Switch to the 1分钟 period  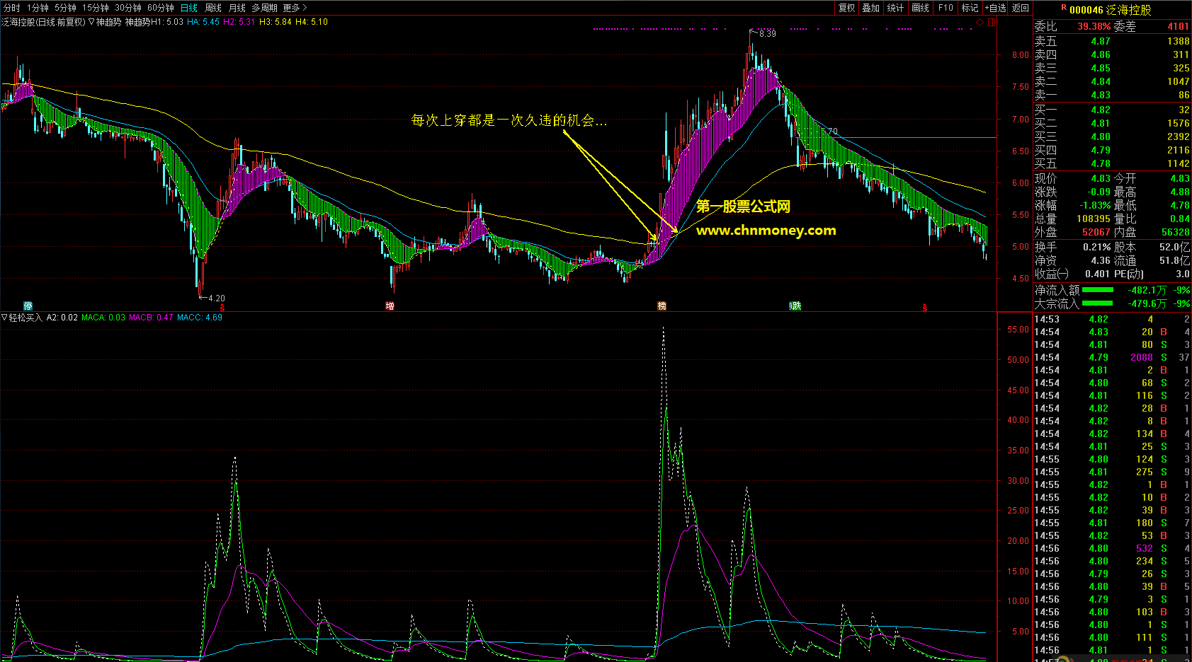38,8
